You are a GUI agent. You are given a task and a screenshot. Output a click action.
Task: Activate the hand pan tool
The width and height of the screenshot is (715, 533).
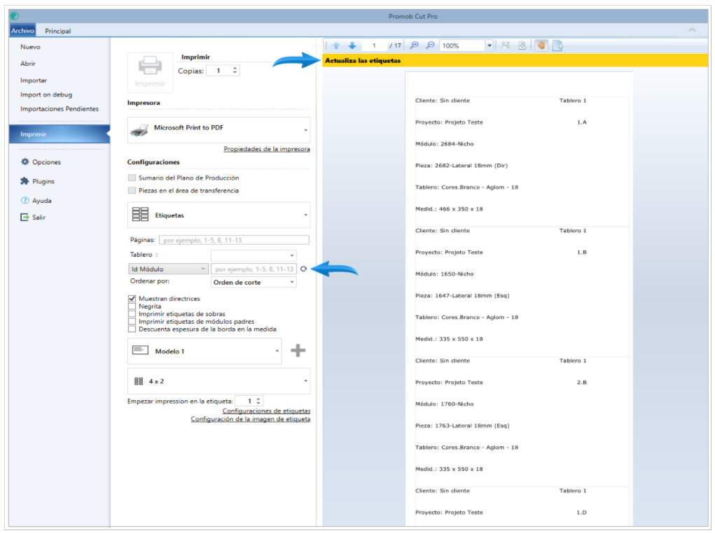coord(541,45)
